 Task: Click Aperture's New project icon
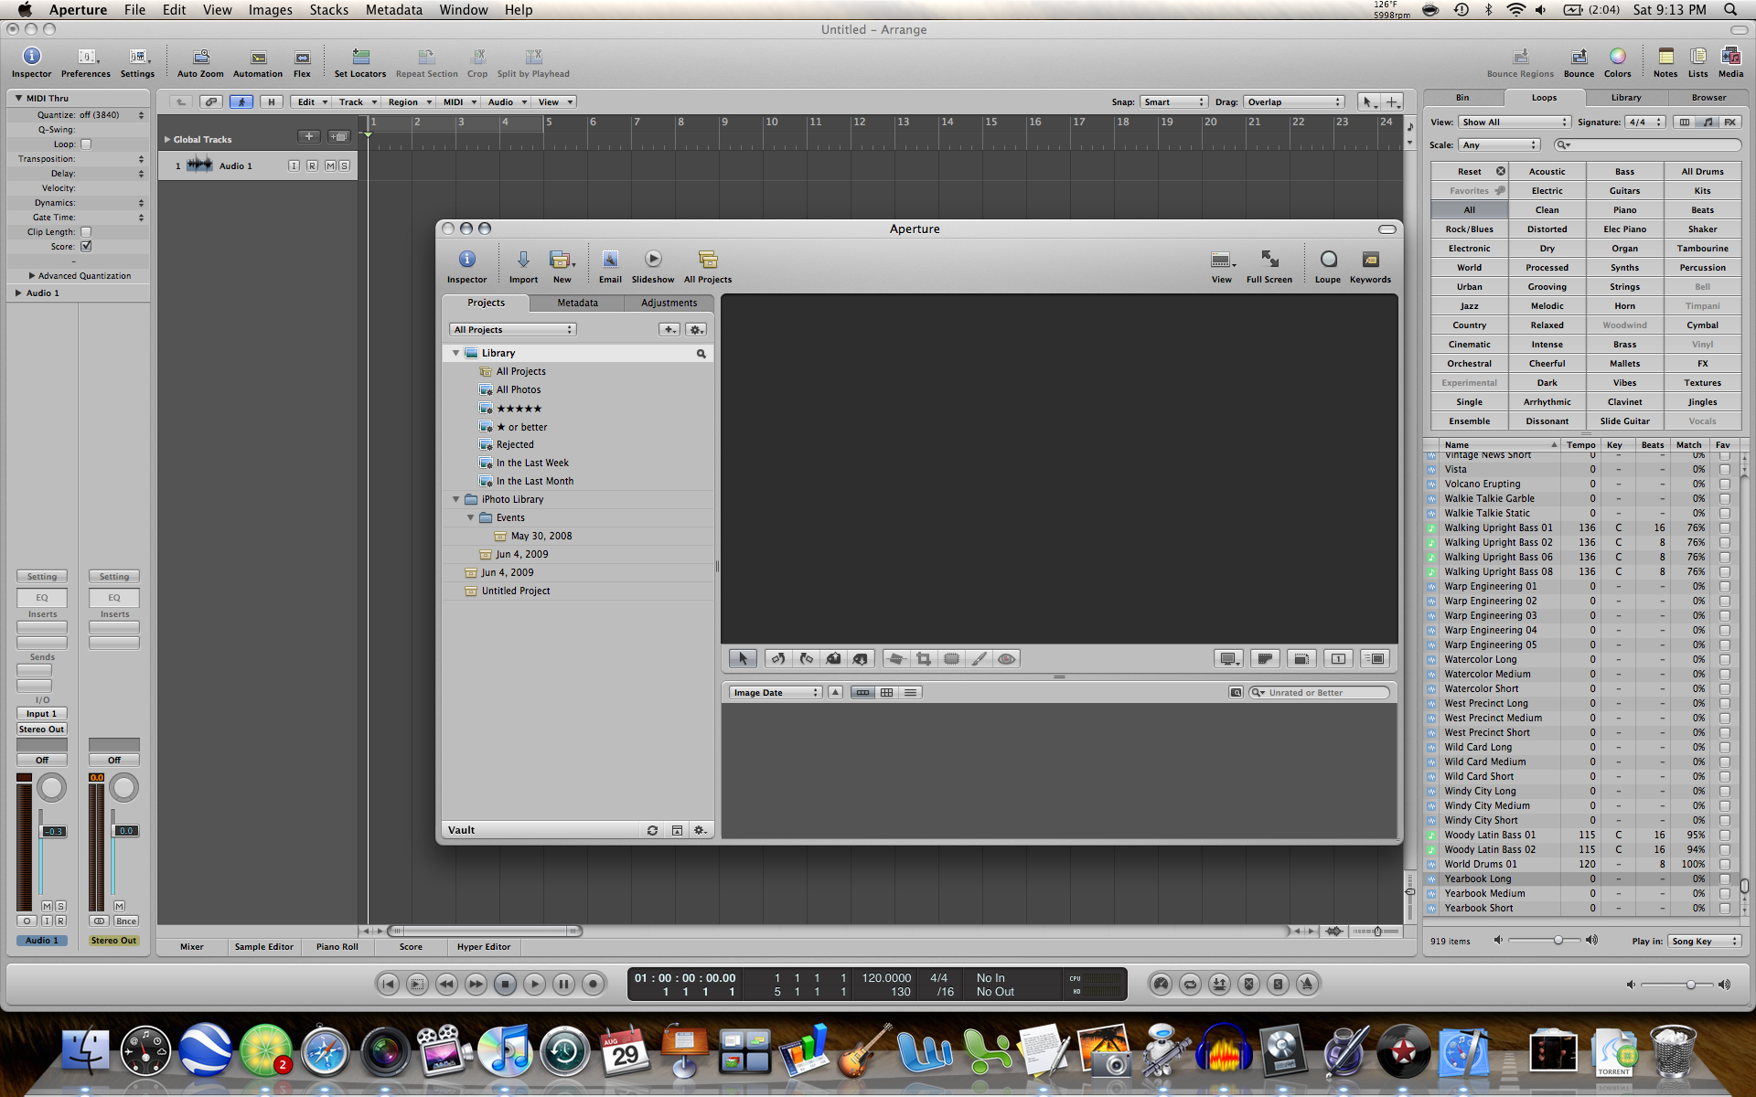coord(562,266)
